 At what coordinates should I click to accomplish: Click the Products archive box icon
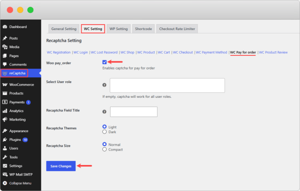(x=5, y=93)
